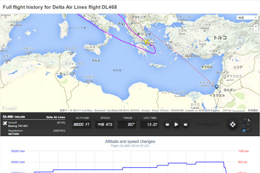Open the map type dropdown
This screenshot has height=173, width=260.
pyautogui.click(x=247, y=18)
